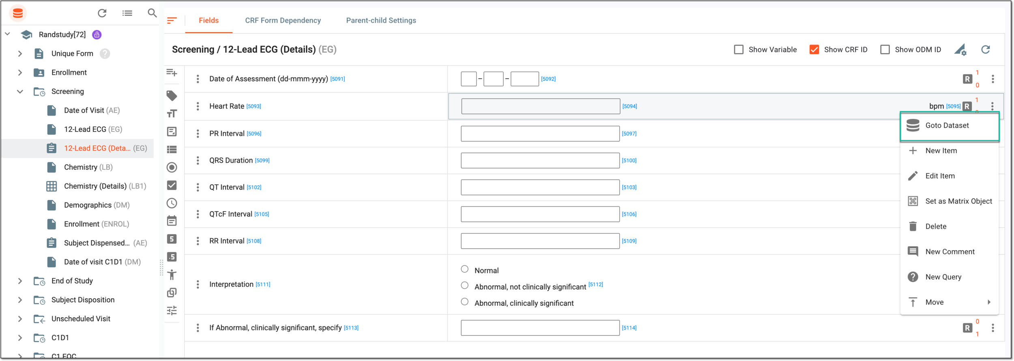Select the label tag tool icon
The image size is (1014, 361).
pyautogui.click(x=172, y=95)
